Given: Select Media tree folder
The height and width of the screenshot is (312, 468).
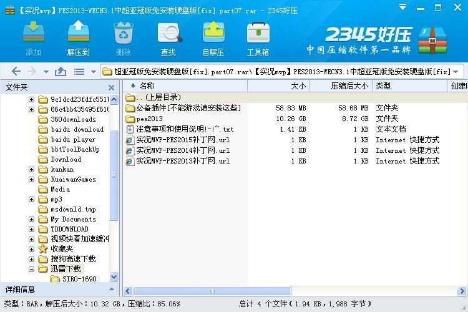Looking at the screenshot, I should coord(61,189).
